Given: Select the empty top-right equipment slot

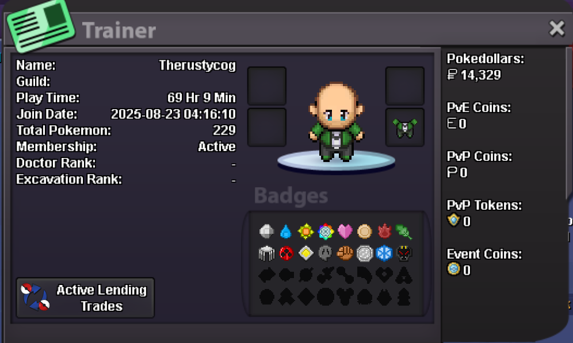Looking at the screenshot, I should tap(405, 86).
